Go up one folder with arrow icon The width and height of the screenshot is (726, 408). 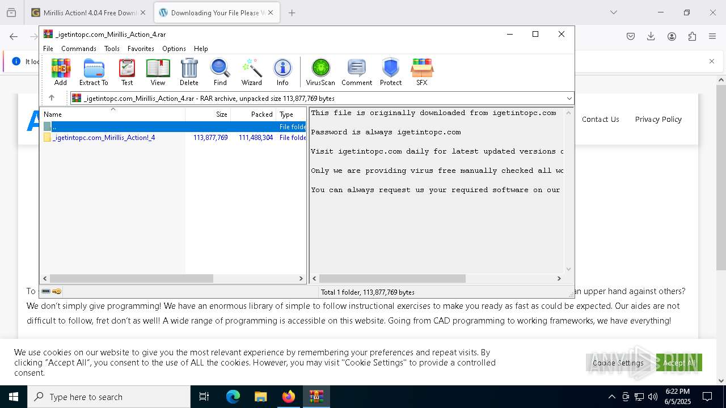(52, 98)
